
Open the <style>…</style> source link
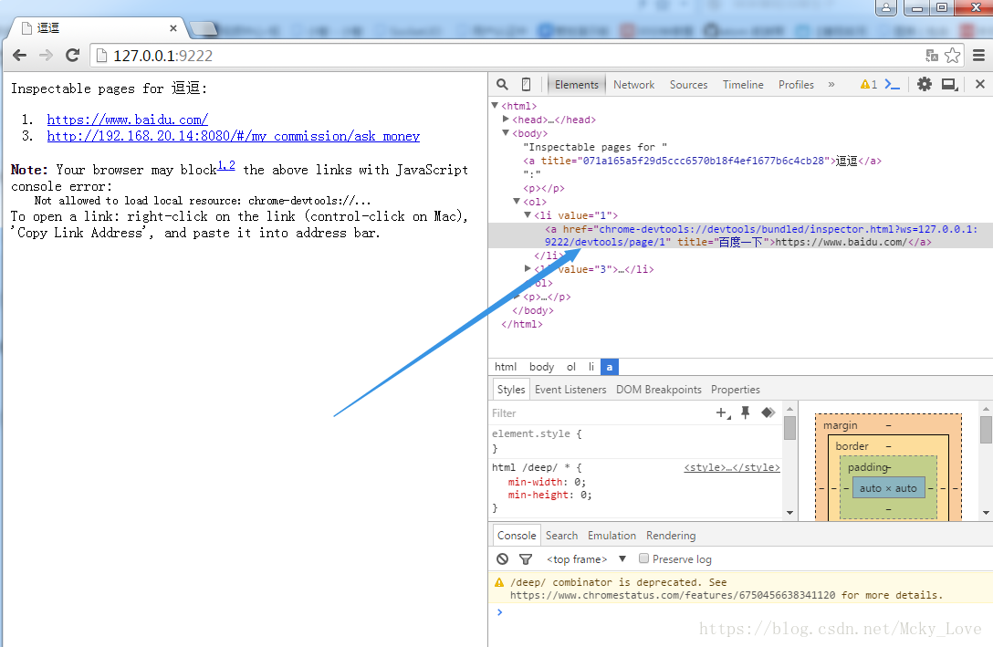click(732, 467)
